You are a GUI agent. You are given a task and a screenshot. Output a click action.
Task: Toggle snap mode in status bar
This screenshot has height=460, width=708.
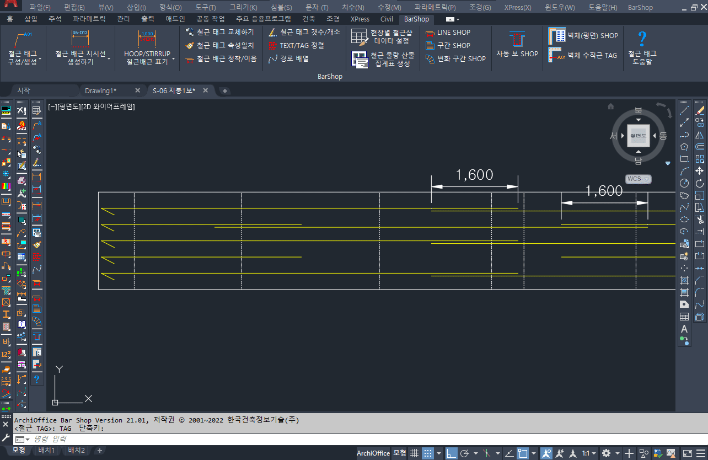(x=428, y=453)
